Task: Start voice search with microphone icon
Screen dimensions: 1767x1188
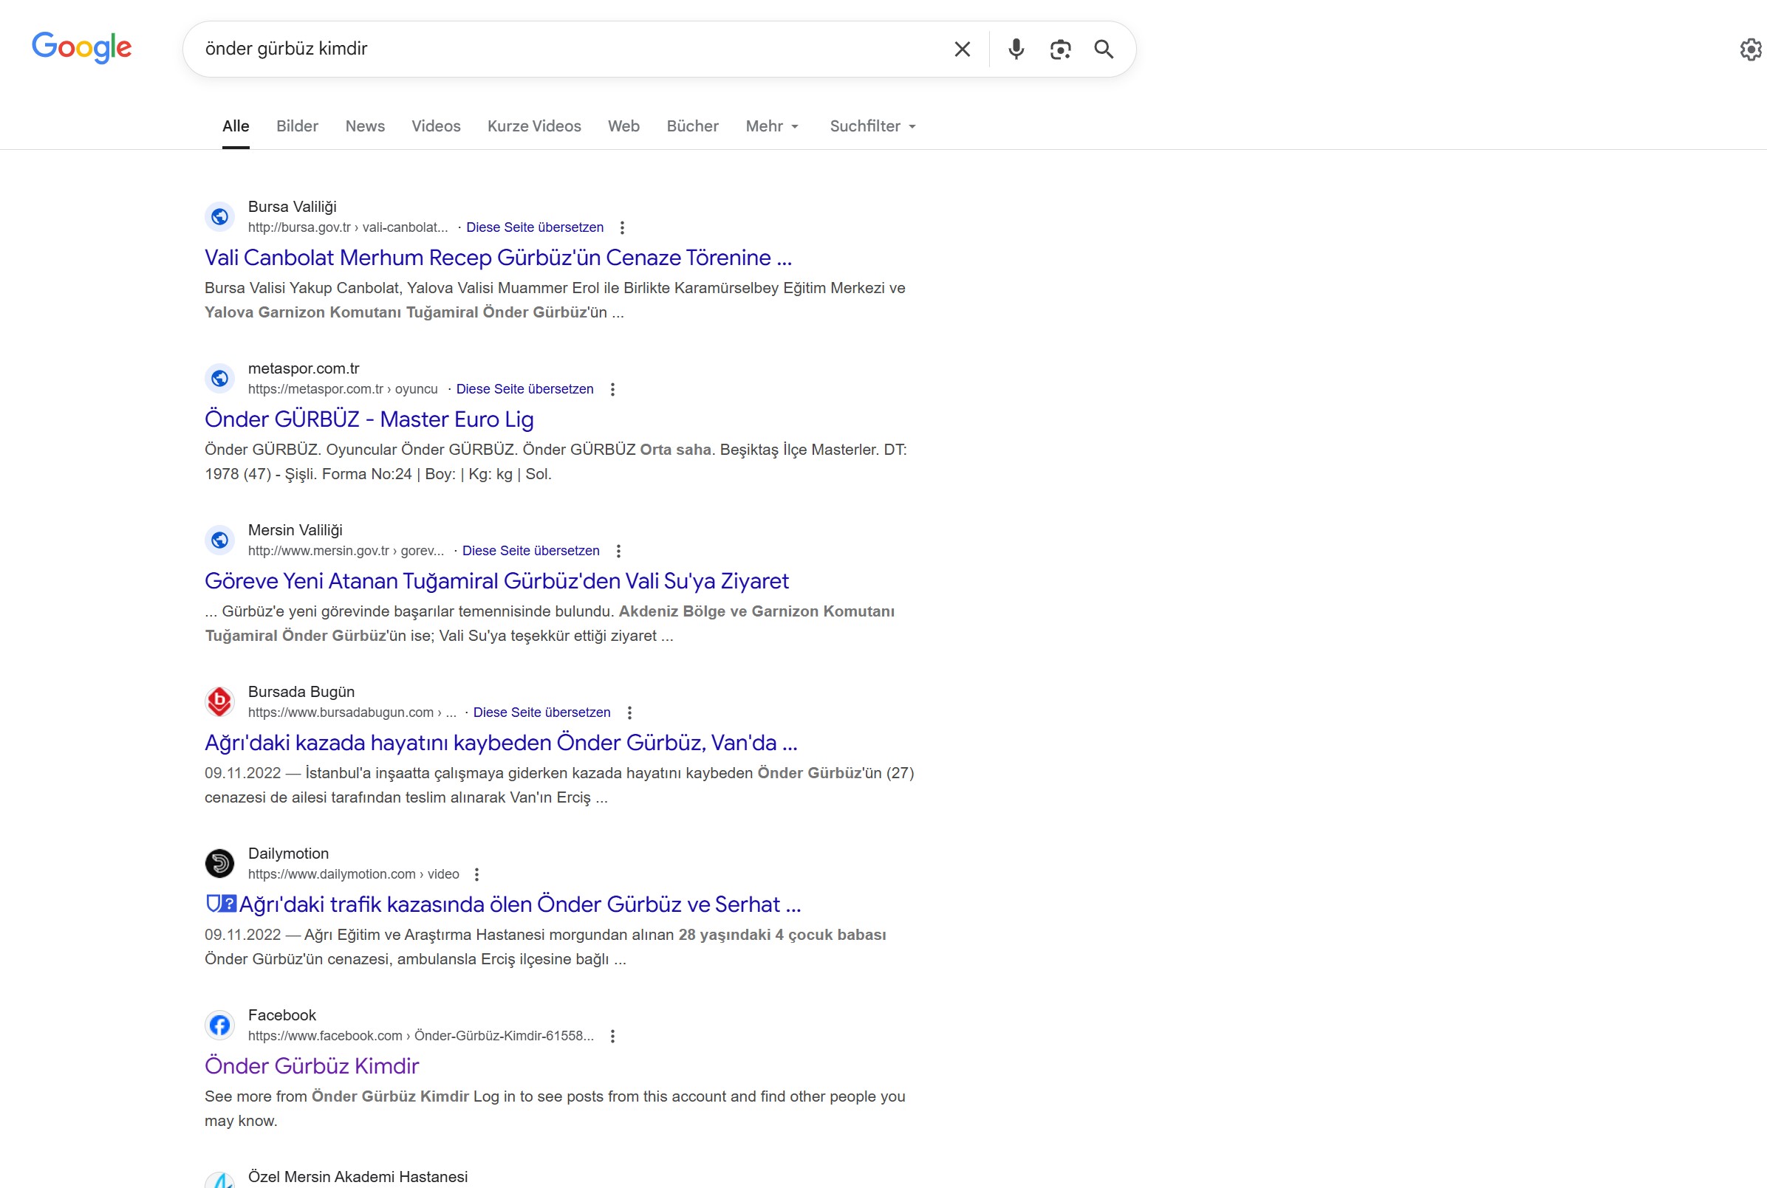Action: pyautogui.click(x=1016, y=49)
